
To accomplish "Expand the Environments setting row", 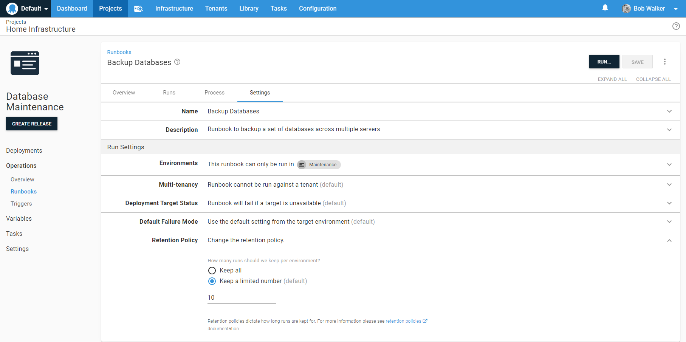I will tap(669, 164).
